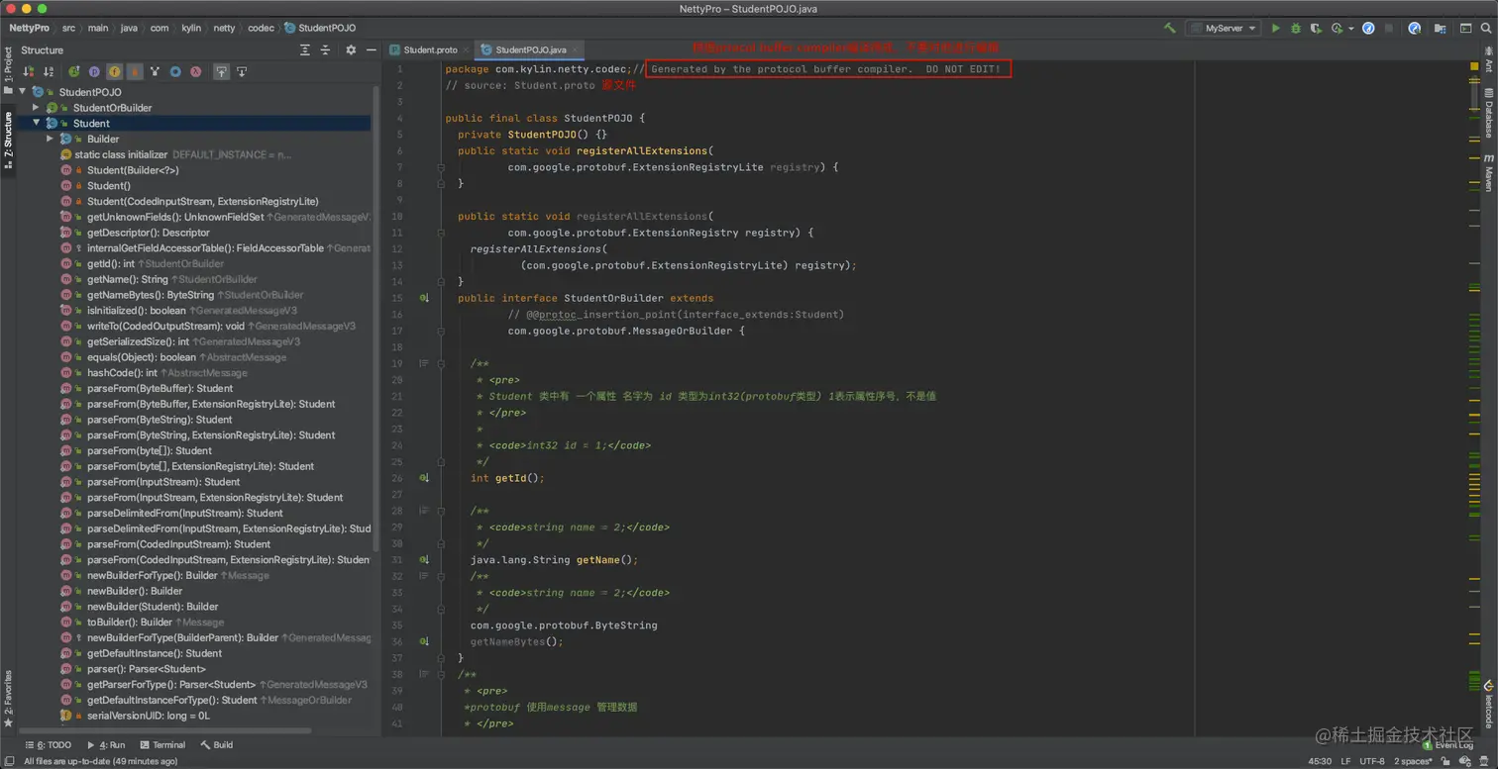The width and height of the screenshot is (1498, 769).
Task: Open the Favorites side tab
Action: click(x=8, y=699)
